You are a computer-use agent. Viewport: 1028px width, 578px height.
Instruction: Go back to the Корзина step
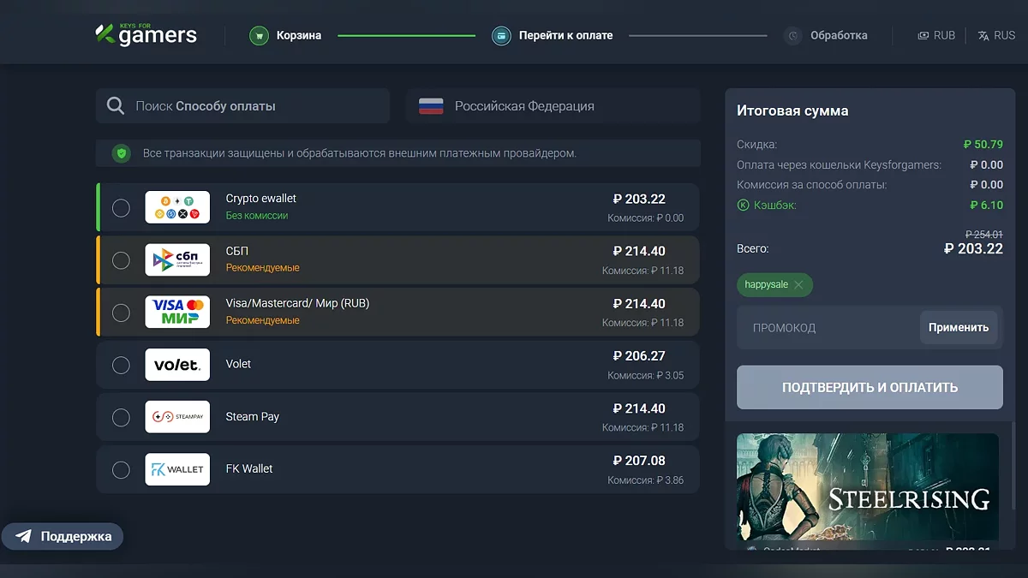point(299,36)
